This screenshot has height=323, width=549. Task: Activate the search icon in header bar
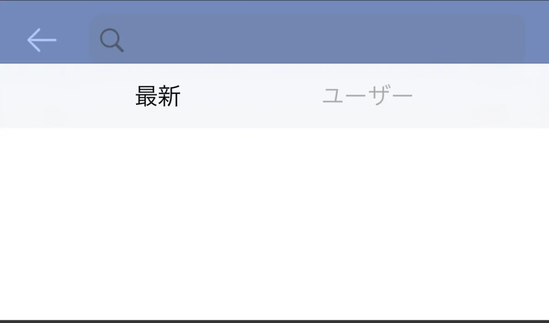pos(112,40)
